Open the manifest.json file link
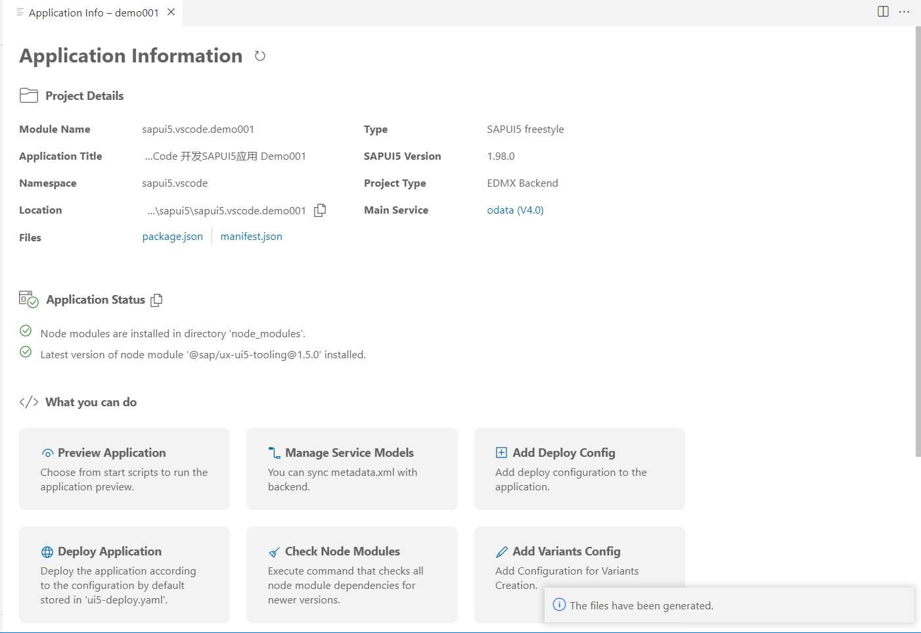 tap(251, 237)
